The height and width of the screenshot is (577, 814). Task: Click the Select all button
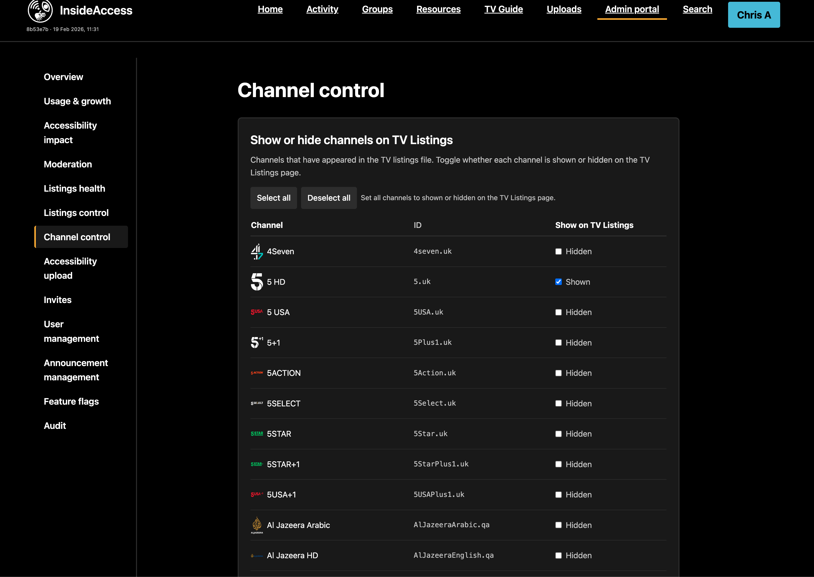(x=274, y=197)
